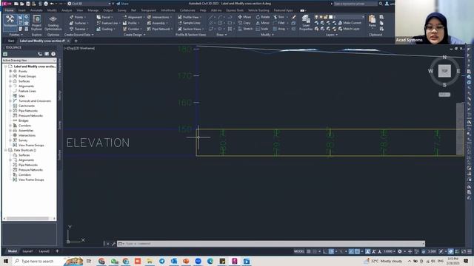Expand the Pipe Networks node under drawing
Screen dimensions: 474x266
tap(10, 111)
